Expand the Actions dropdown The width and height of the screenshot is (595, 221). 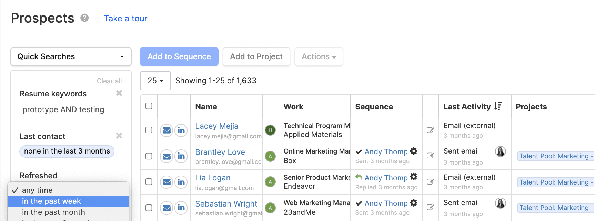pyautogui.click(x=319, y=56)
